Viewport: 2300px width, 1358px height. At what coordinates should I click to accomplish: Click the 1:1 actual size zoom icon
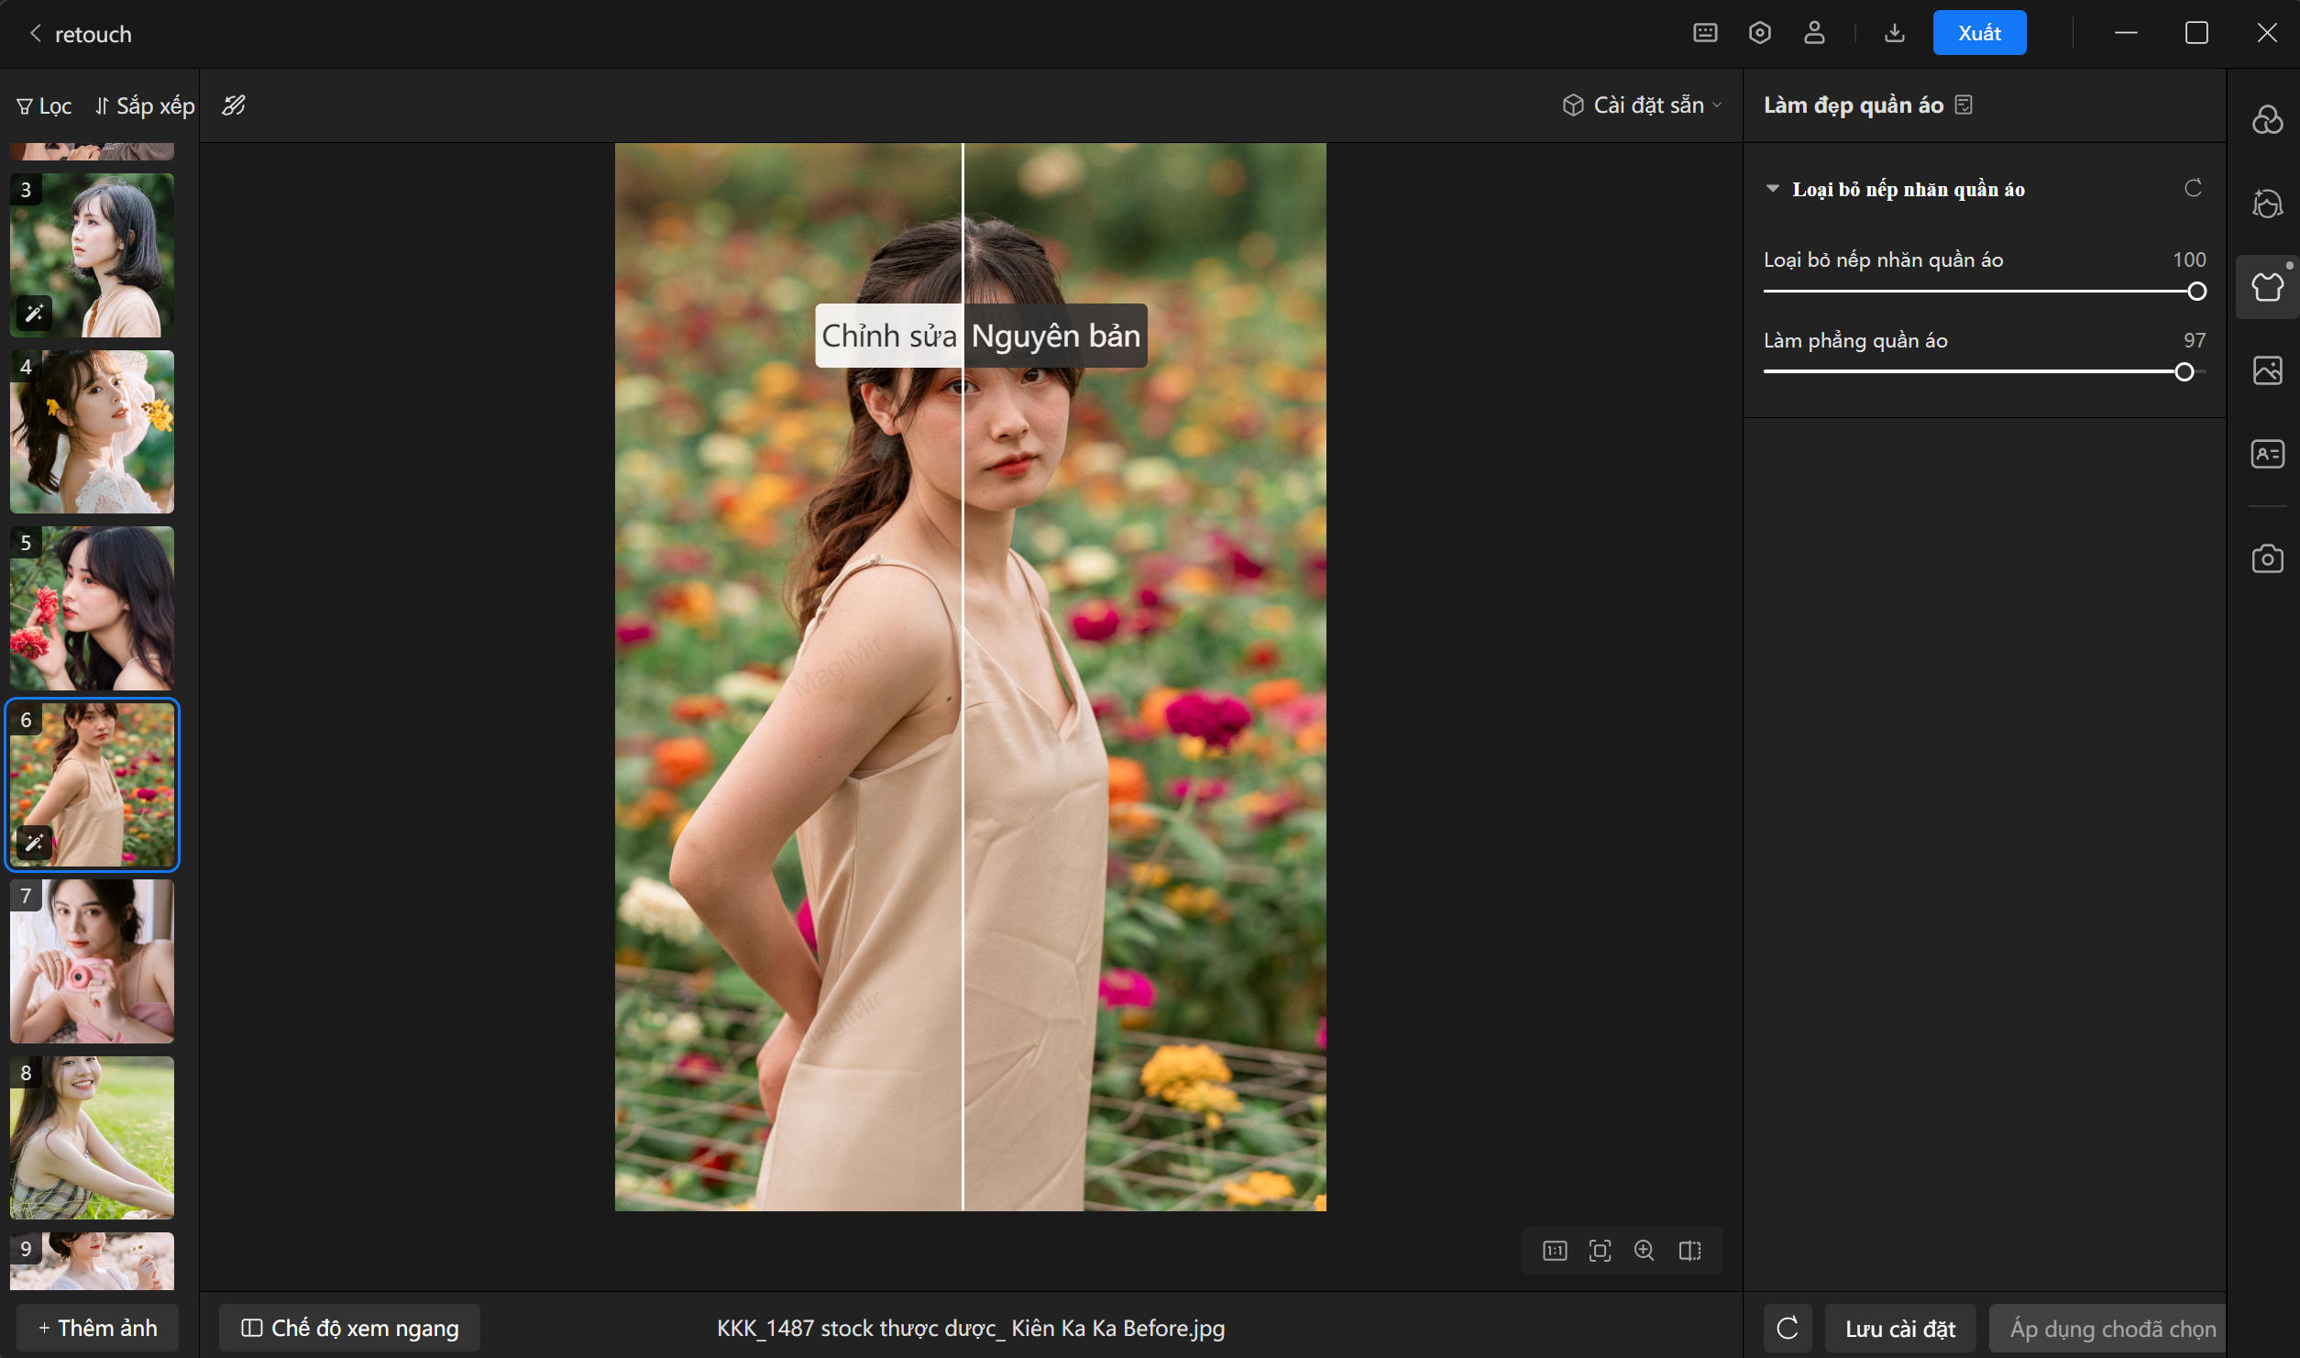point(1555,1251)
